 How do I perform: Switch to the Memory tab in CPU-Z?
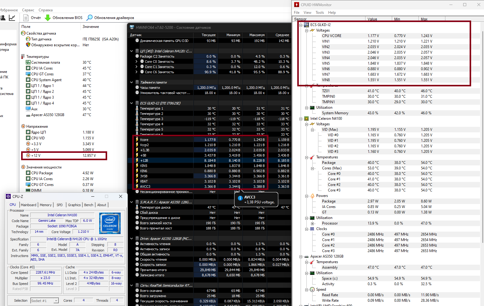coord(46,205)
